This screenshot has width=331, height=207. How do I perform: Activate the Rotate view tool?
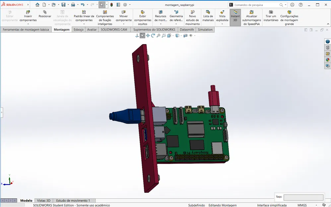[x=153, y=36]
